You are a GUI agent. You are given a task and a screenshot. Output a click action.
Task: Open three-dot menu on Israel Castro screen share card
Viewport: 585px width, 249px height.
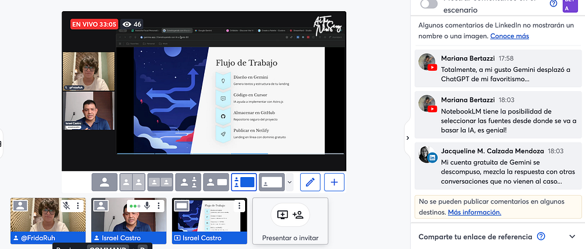[x=239, y=205]
